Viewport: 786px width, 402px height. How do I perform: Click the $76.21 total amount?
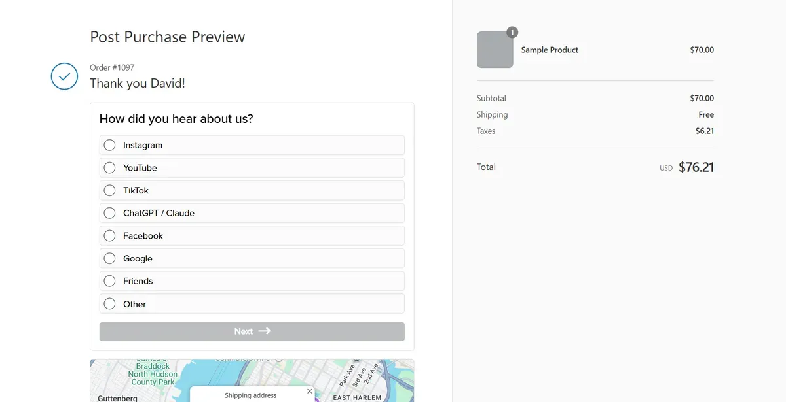[696, 167]
